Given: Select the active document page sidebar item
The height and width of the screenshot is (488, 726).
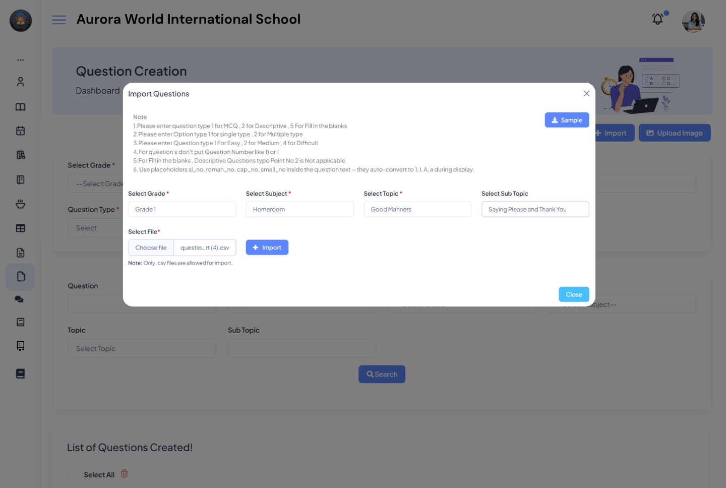Looking at the screenshot, I should pos(20,277).
